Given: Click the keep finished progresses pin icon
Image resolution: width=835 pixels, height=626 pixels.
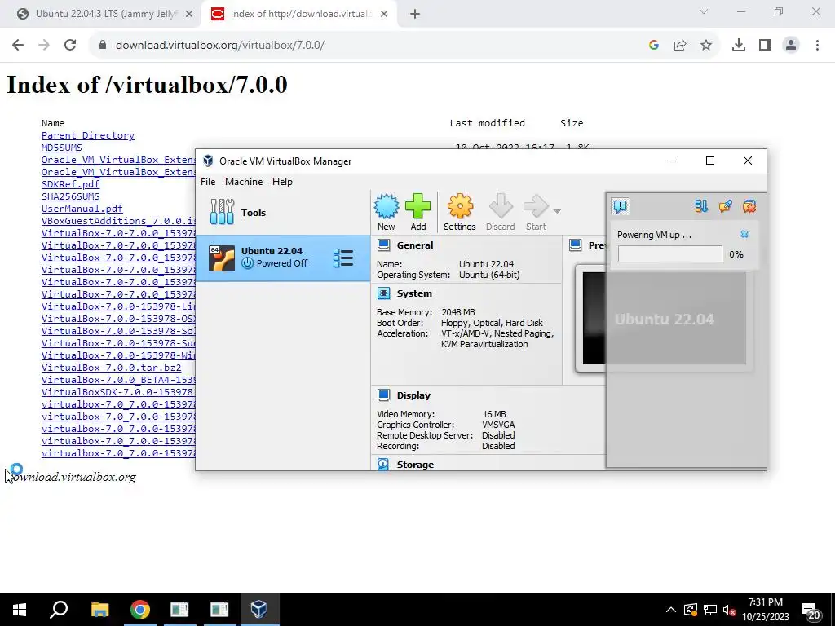Looking at the screenshot, I should pos(725,206).
